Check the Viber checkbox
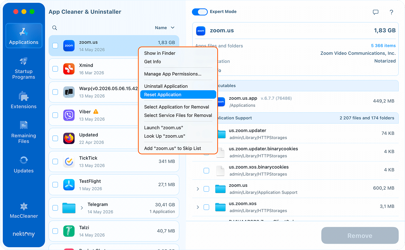Viewport: 405px width, 250px height. click(55, 115)
